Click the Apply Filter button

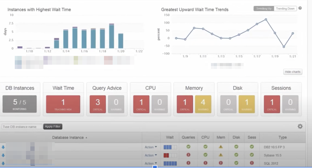[52, 126]
